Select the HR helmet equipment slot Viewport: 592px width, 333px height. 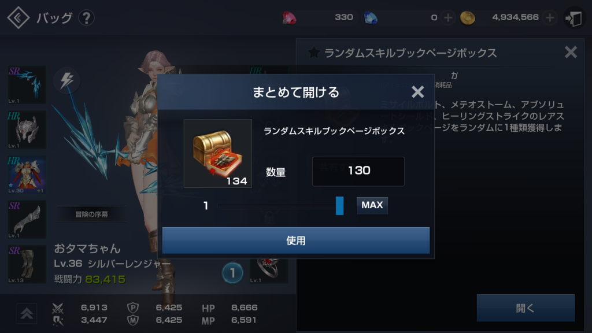(27, 129)
